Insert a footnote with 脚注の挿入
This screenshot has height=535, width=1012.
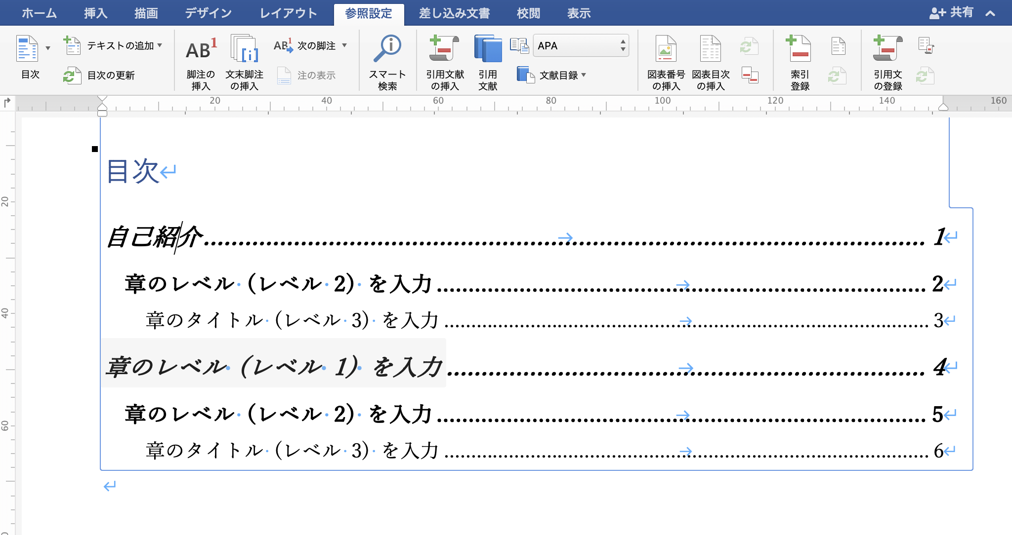click(201, 62)
